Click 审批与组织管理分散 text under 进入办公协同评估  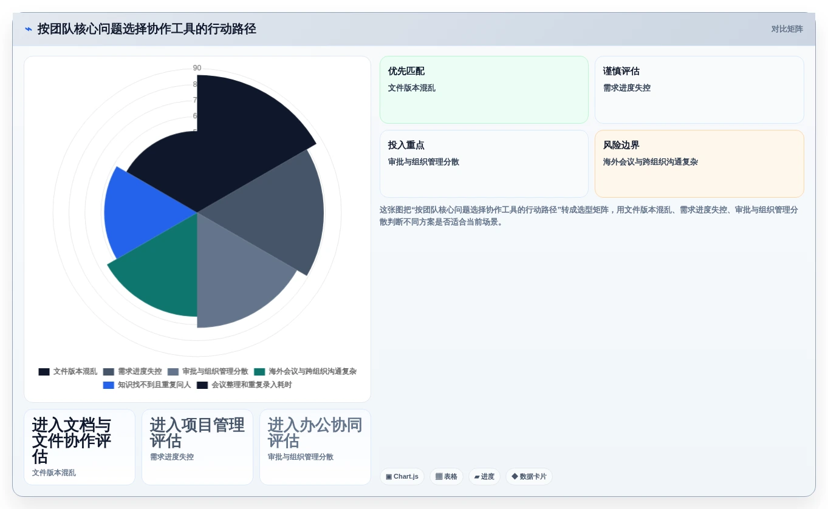(301, 457)
